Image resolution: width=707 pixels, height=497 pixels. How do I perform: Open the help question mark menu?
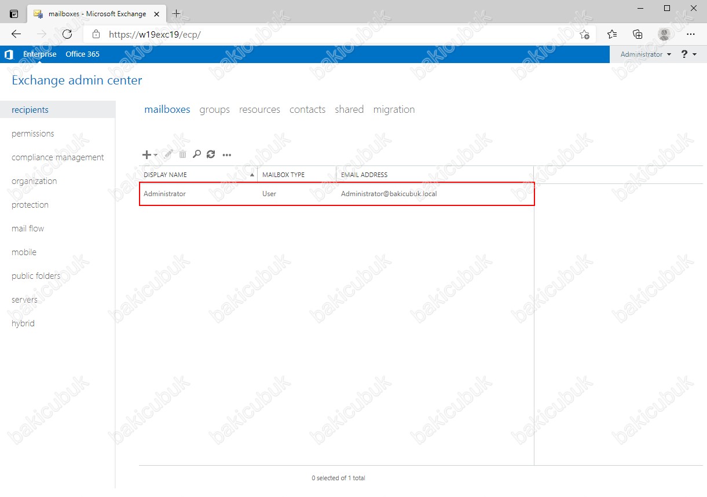point(688,54)
